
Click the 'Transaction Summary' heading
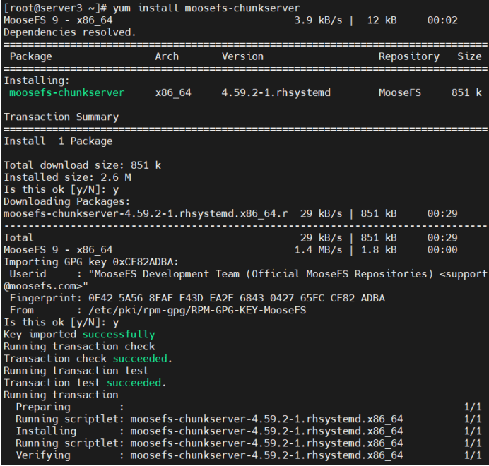pyautogui.click(x=61, y=117)
